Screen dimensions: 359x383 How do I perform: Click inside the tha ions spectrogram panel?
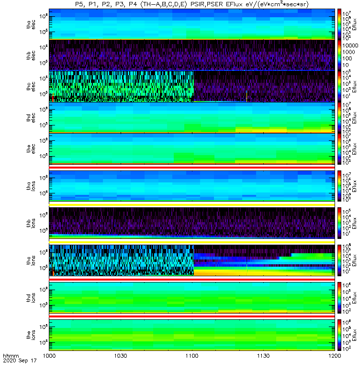click(192, 186)
